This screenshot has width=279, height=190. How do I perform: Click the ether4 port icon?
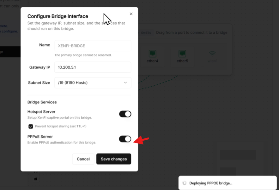click(152, 53)
